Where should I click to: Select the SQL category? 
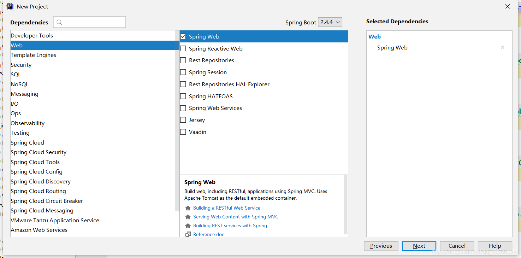click(x=93, y=75)
